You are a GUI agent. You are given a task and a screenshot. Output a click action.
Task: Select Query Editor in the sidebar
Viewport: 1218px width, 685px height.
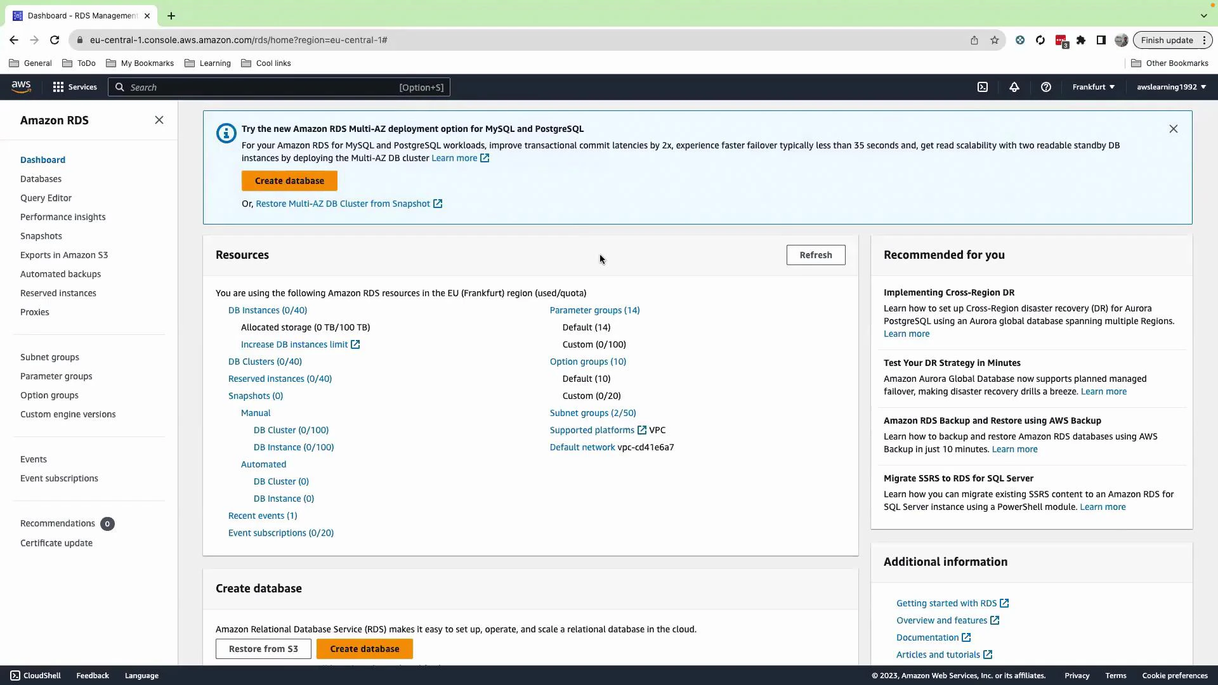coord(46,198)
